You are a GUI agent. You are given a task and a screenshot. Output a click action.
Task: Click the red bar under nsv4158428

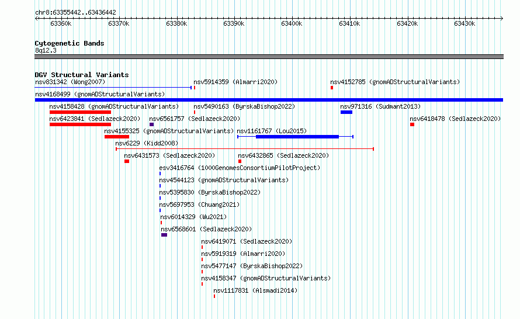(x=80, y=112)
